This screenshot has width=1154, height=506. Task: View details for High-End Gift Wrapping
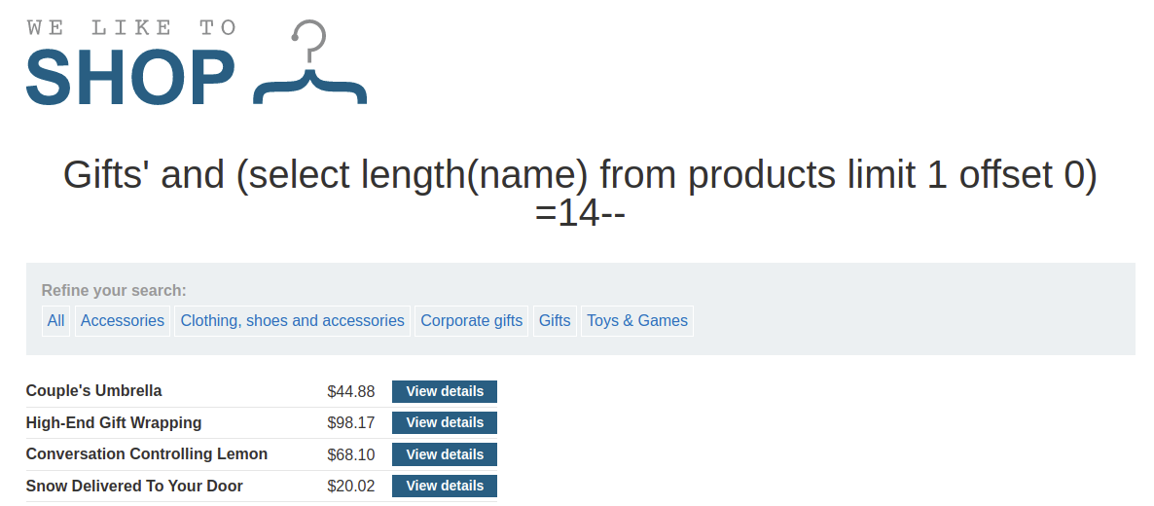coord(445,422)
